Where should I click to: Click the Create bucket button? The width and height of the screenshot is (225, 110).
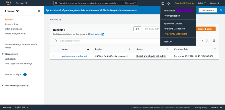point(205,29)
